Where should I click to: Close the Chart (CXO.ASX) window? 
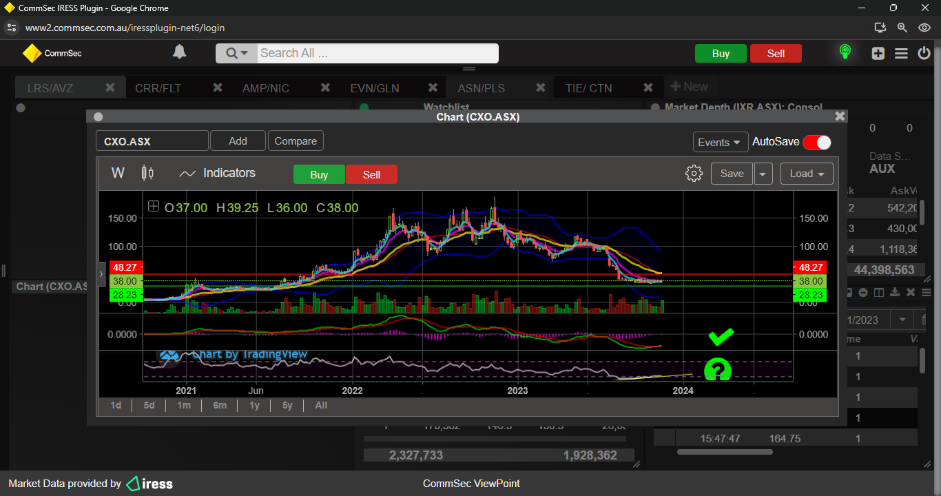(839, 116)
